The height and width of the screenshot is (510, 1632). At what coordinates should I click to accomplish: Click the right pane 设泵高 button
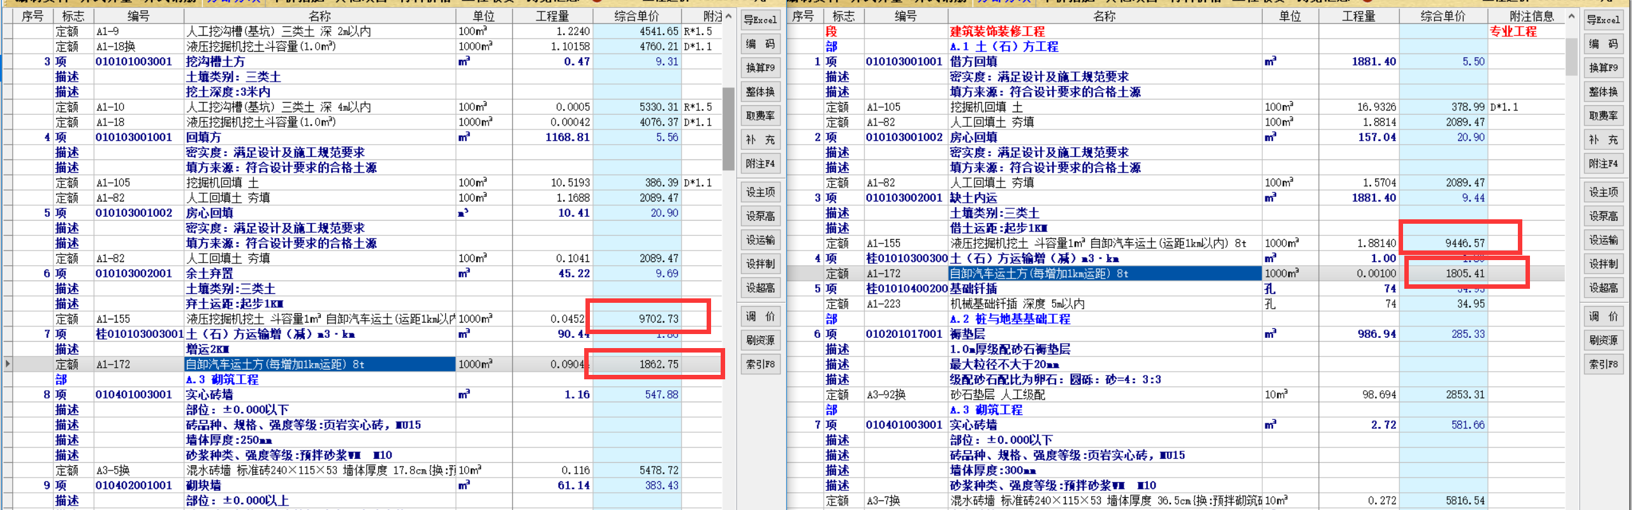[x=1603, y=216]
